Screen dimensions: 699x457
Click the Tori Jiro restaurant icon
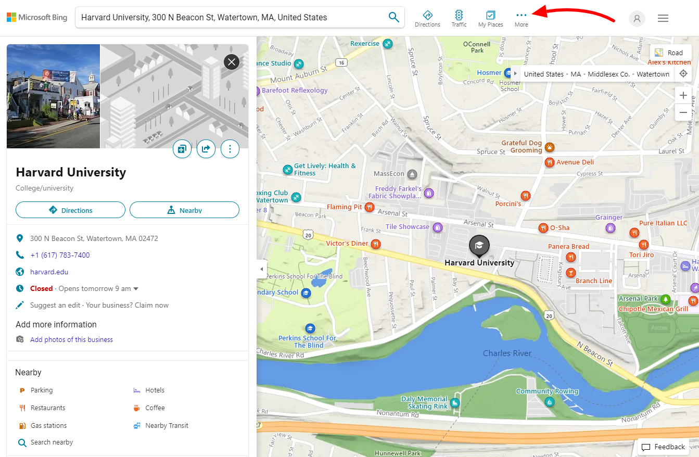644,245
